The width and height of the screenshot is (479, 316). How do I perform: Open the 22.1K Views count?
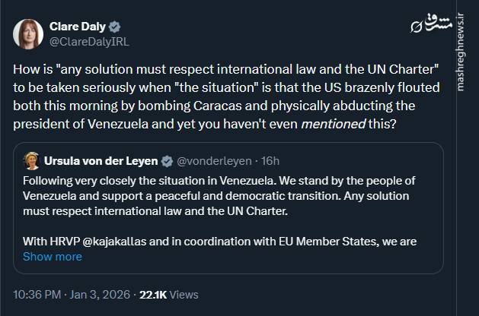tap(167, 294)
